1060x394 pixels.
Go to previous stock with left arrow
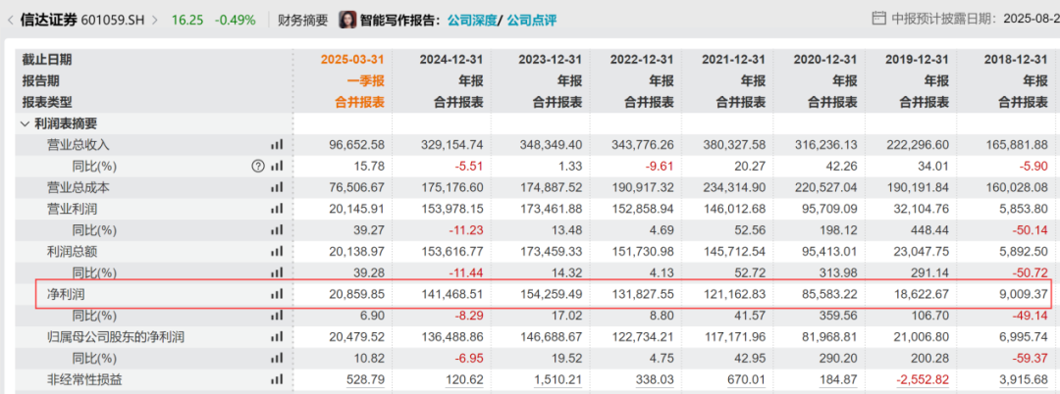[x=10, y=21]
